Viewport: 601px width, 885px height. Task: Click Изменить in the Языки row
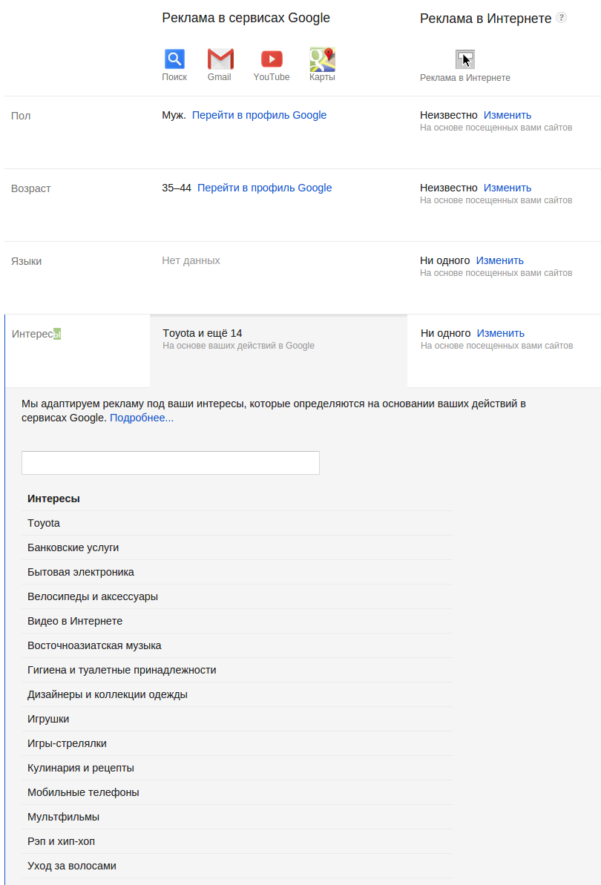pos(500,261)
